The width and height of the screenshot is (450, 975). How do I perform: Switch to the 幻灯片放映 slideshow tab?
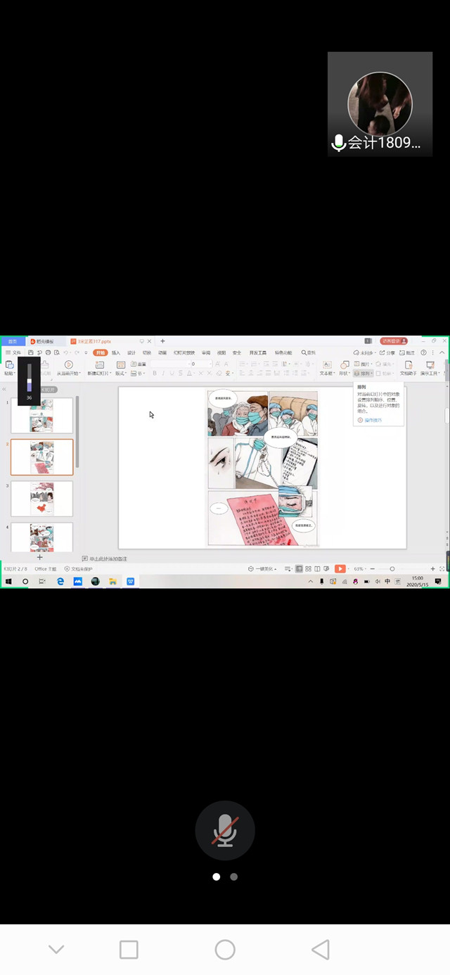(184, 352)
